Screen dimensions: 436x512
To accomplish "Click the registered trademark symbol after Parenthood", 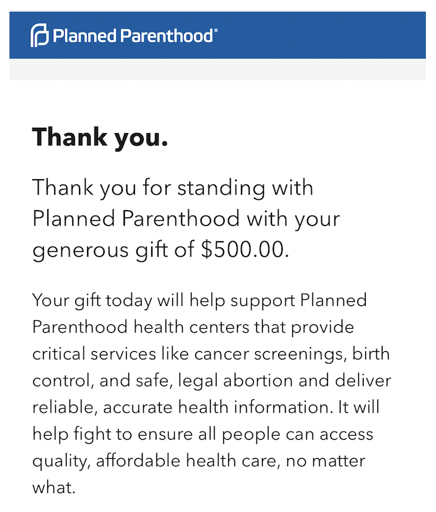I will point(216,30).
